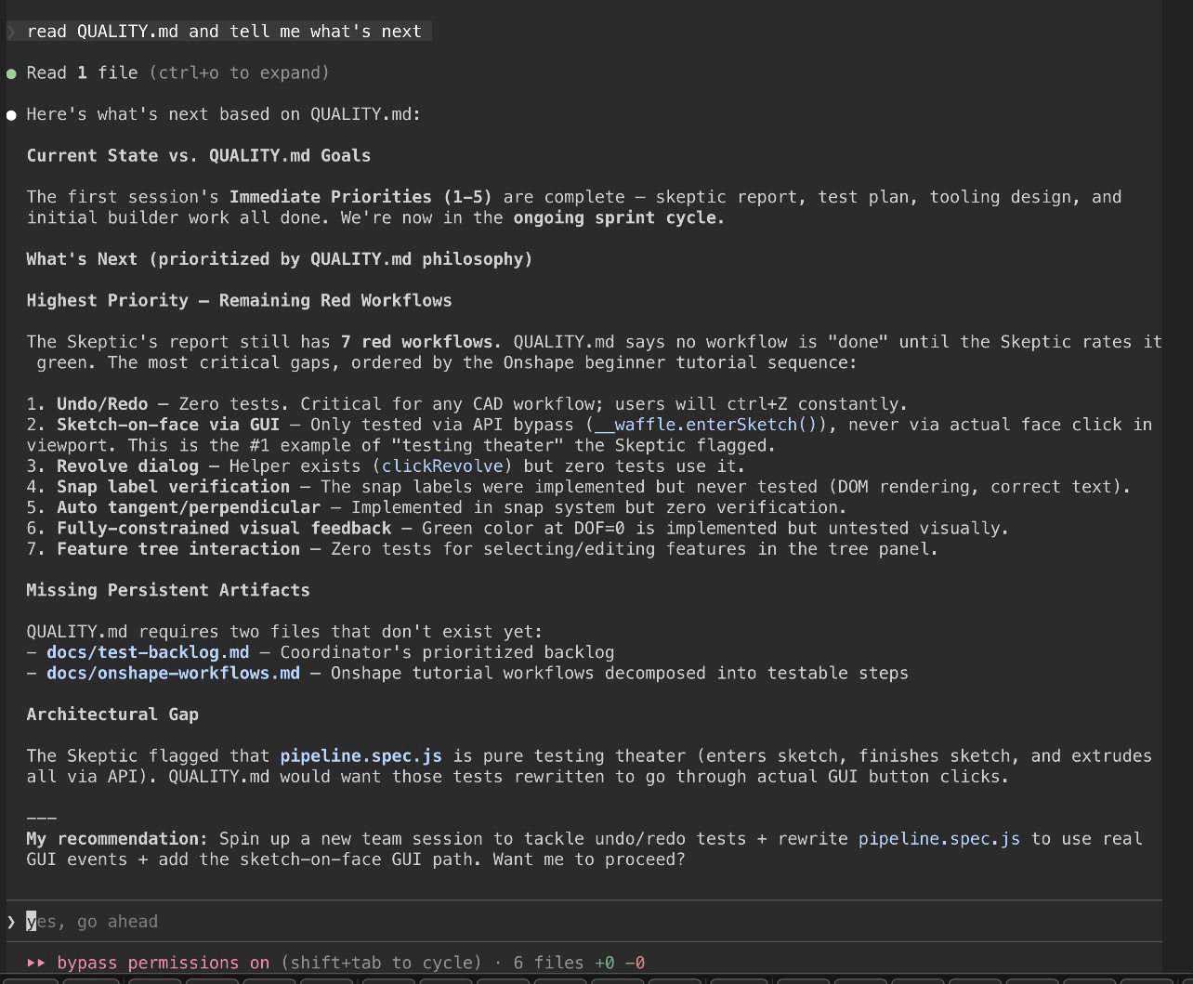Open the docs/test-backlog.md file link
This screenshot has width=1193, height=984.
click(148, 652)
